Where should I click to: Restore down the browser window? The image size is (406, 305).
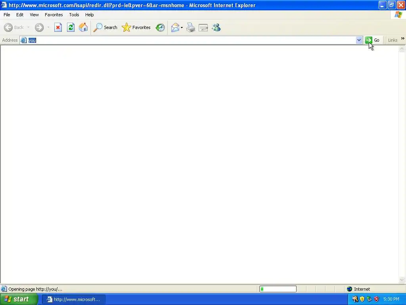392,5
